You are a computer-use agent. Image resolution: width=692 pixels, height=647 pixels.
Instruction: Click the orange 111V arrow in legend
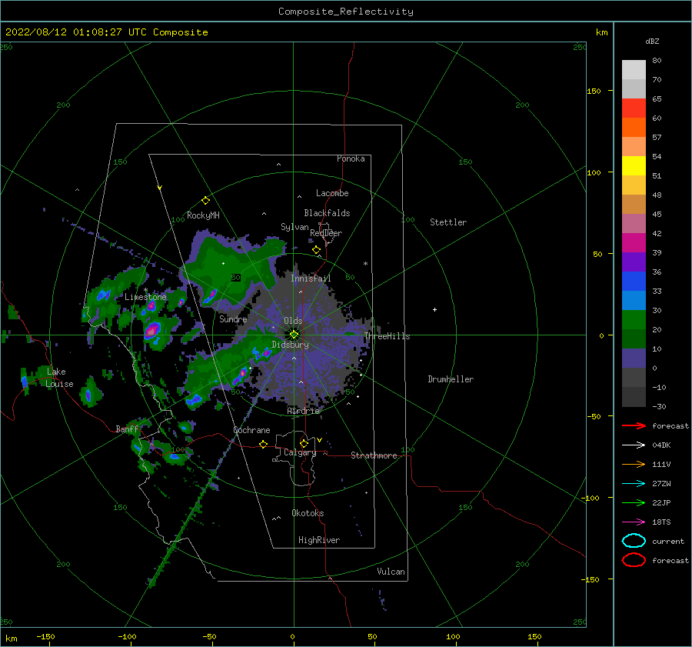point(634,464)
